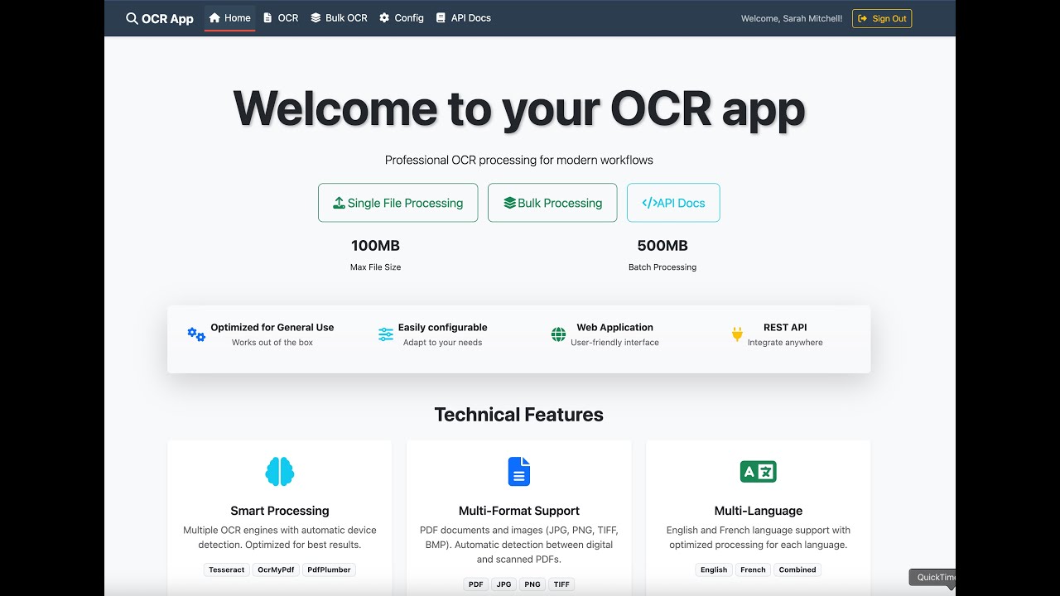The height and width of the screenshot is (596, 1060).
Task: Open Config from the navbar
Action: coord(402,18)
